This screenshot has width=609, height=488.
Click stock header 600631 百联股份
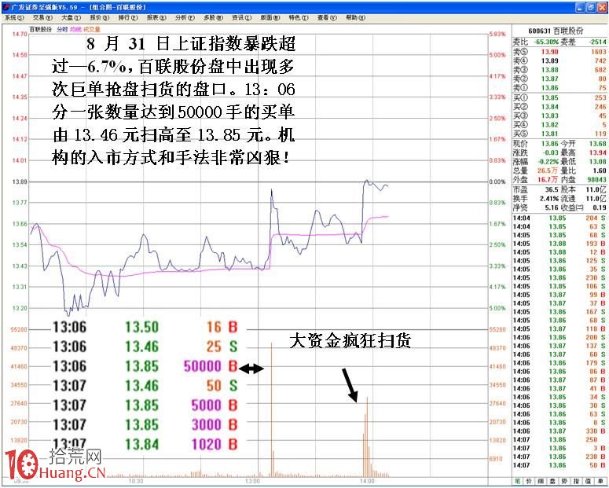click(x=556, y=31)
